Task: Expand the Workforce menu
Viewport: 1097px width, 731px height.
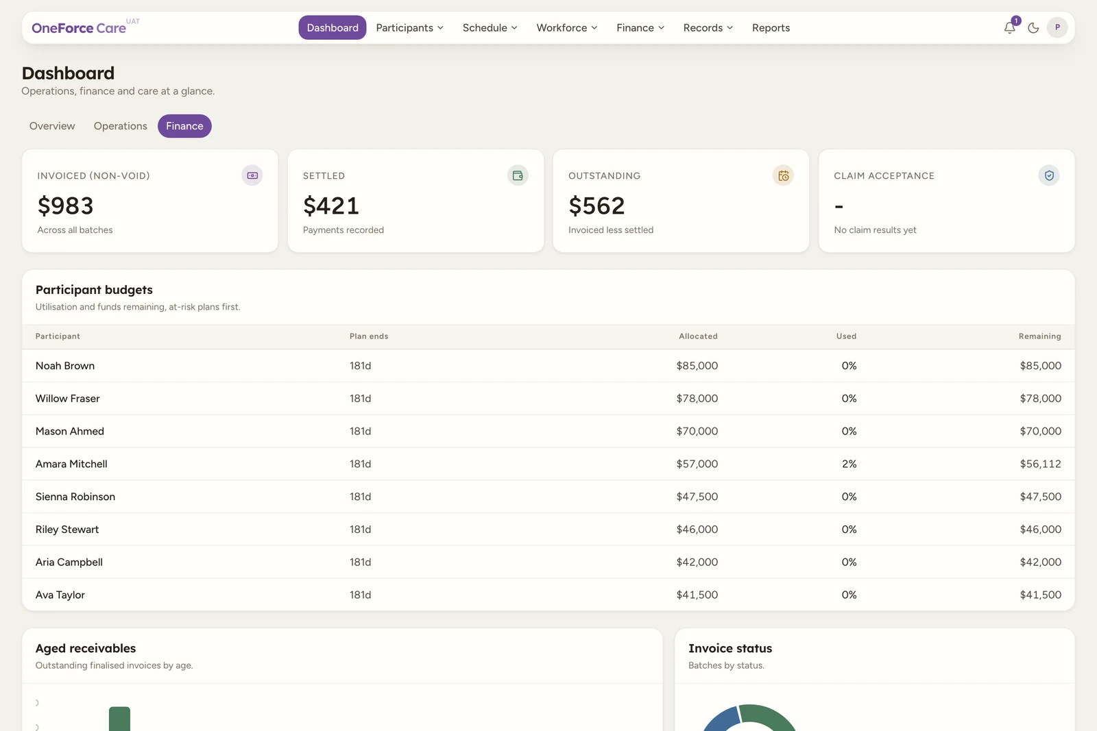Action: (x=566, y=27)
